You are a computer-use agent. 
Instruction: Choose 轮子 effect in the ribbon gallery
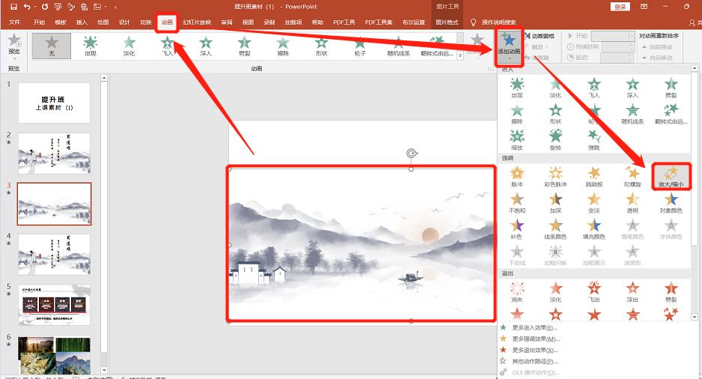pos(360,46)
